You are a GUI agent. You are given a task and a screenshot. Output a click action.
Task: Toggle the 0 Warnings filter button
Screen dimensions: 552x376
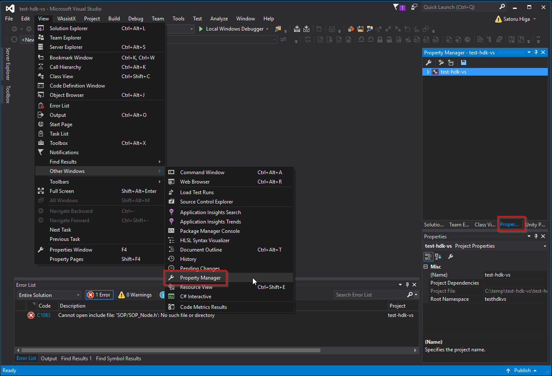click(x=135, y=295)
